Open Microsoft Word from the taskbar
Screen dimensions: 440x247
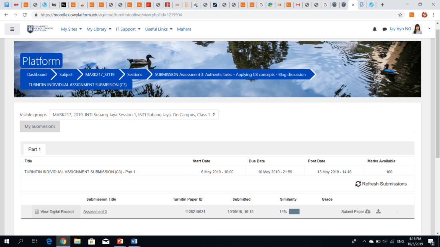pyautogui.click(x=134, y=241)
